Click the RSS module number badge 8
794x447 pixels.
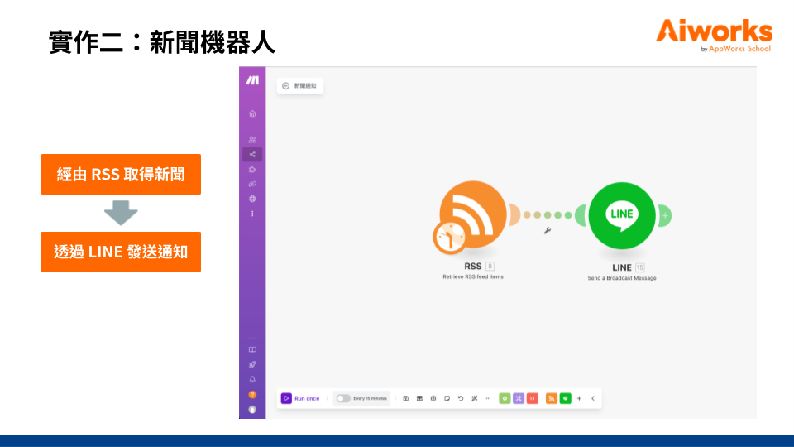pyautogui.click(x=490, y=266)
